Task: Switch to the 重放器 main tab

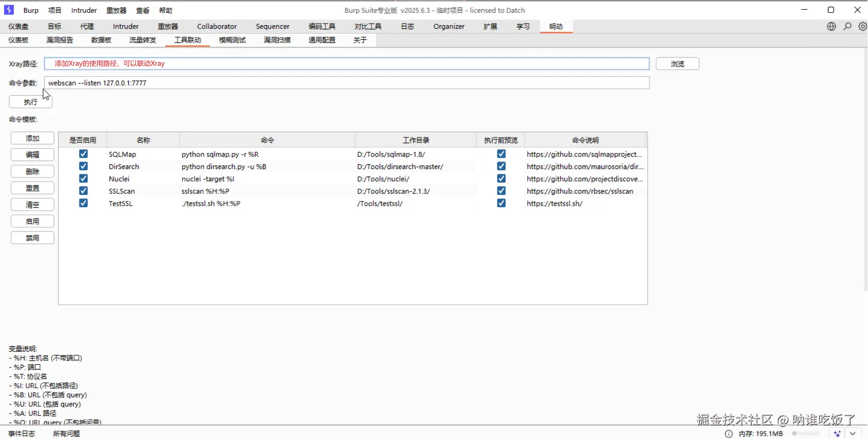Action: pos(168,27)
